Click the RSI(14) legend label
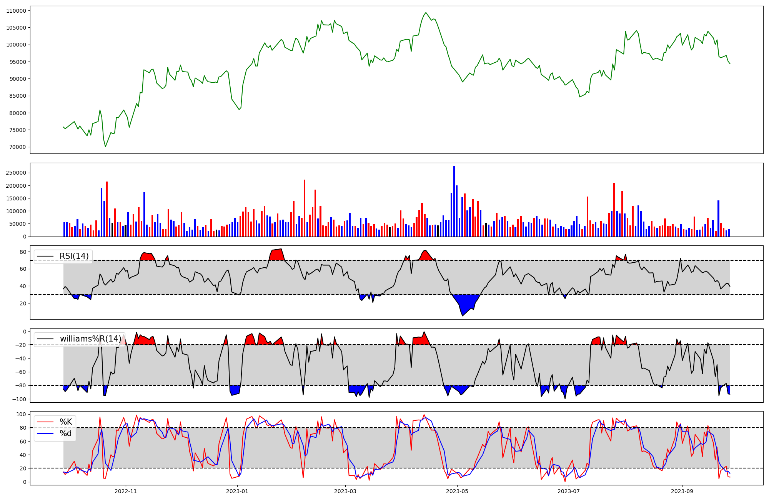This screenshot has height=500, width=769. pyautogui.click(x=74, y=256)
